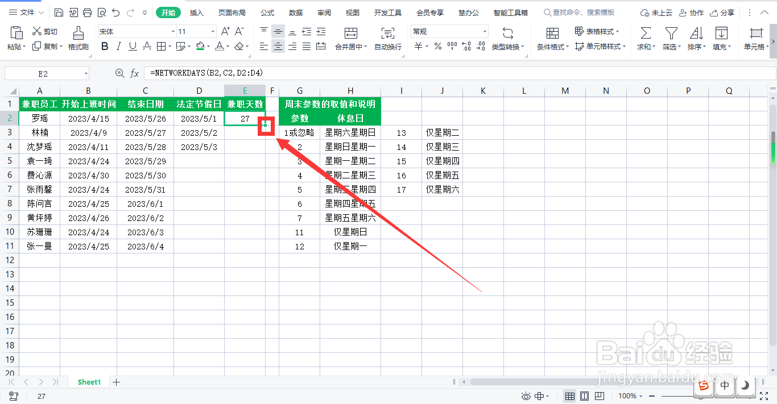Click the 分享 share button

[722, 13]
